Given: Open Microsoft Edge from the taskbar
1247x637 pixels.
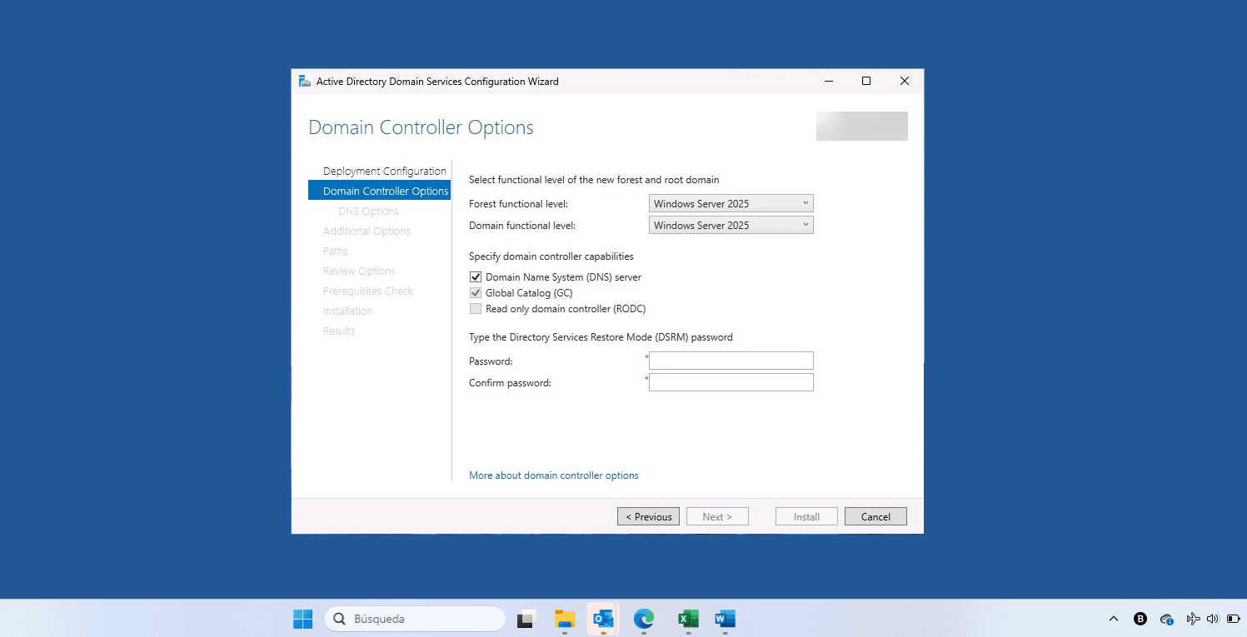Looking at the screenshot, I should click(x=644, y=619).
